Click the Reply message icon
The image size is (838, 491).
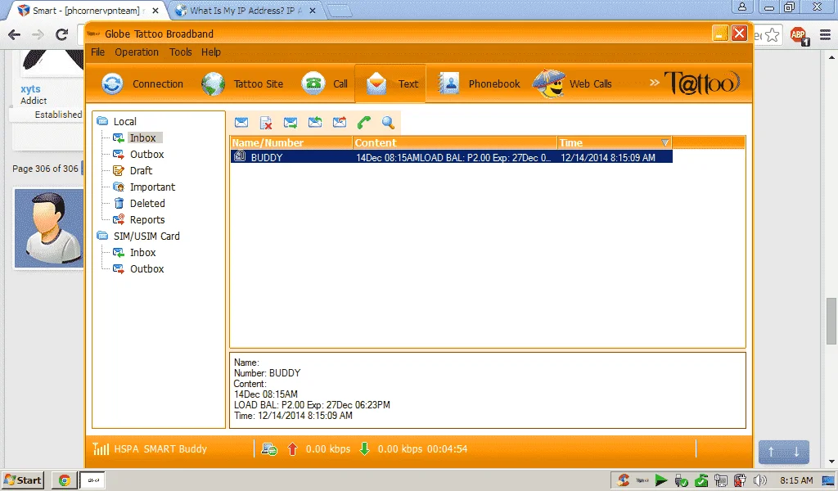coord(315,123)
